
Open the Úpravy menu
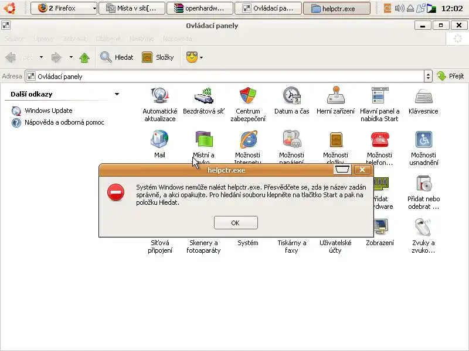pyautogui.click(x=43, y=39)
